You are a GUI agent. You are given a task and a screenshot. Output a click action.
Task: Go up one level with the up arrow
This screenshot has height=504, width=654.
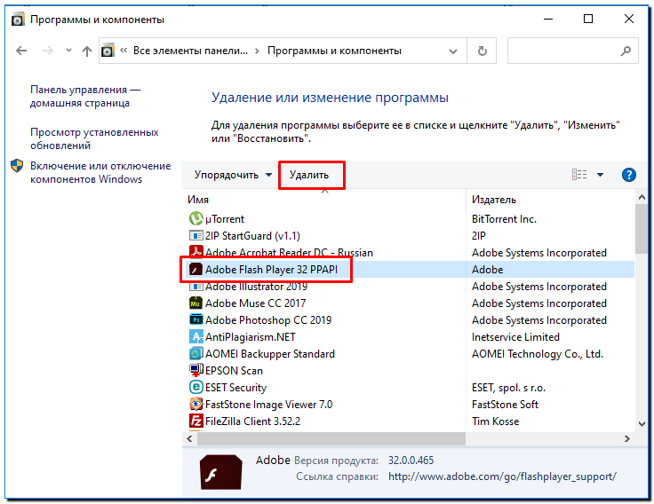click(87, 51)
